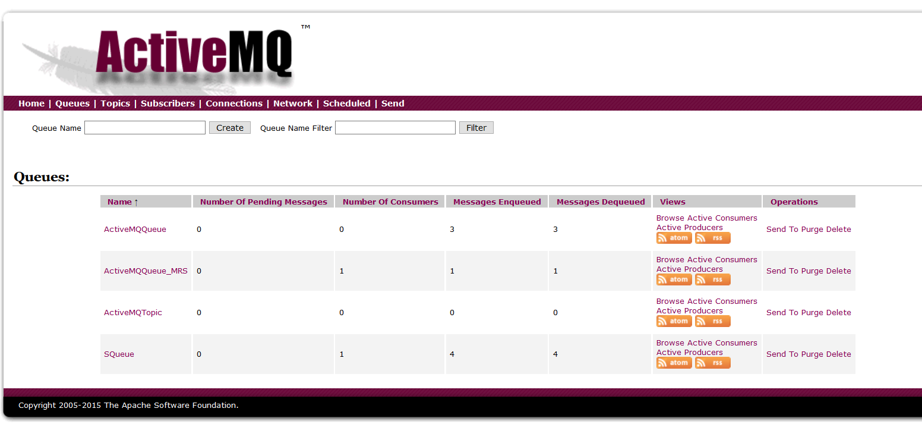Sort by Messages Enqueued column
Screen dimensions: 922x443
click(x=497, y=202)
